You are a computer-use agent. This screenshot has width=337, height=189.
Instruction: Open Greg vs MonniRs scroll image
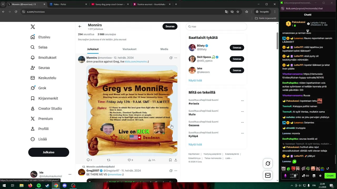tap(132, 111)
